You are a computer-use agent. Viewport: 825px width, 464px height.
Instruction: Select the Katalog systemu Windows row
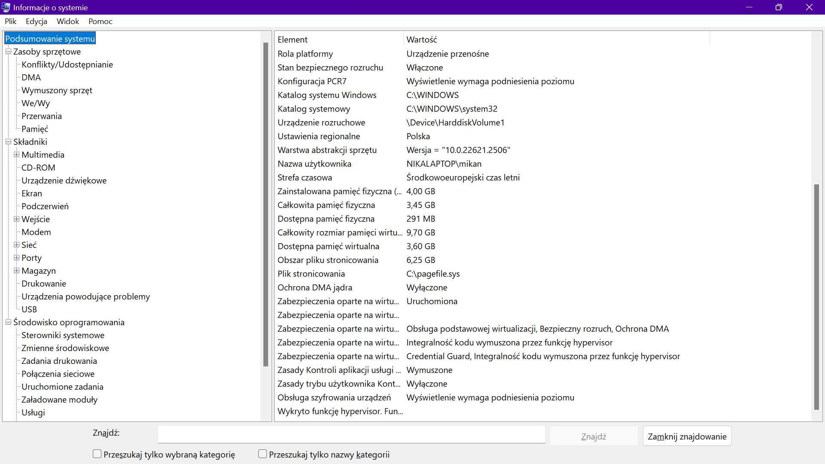[x=492, y=95]
